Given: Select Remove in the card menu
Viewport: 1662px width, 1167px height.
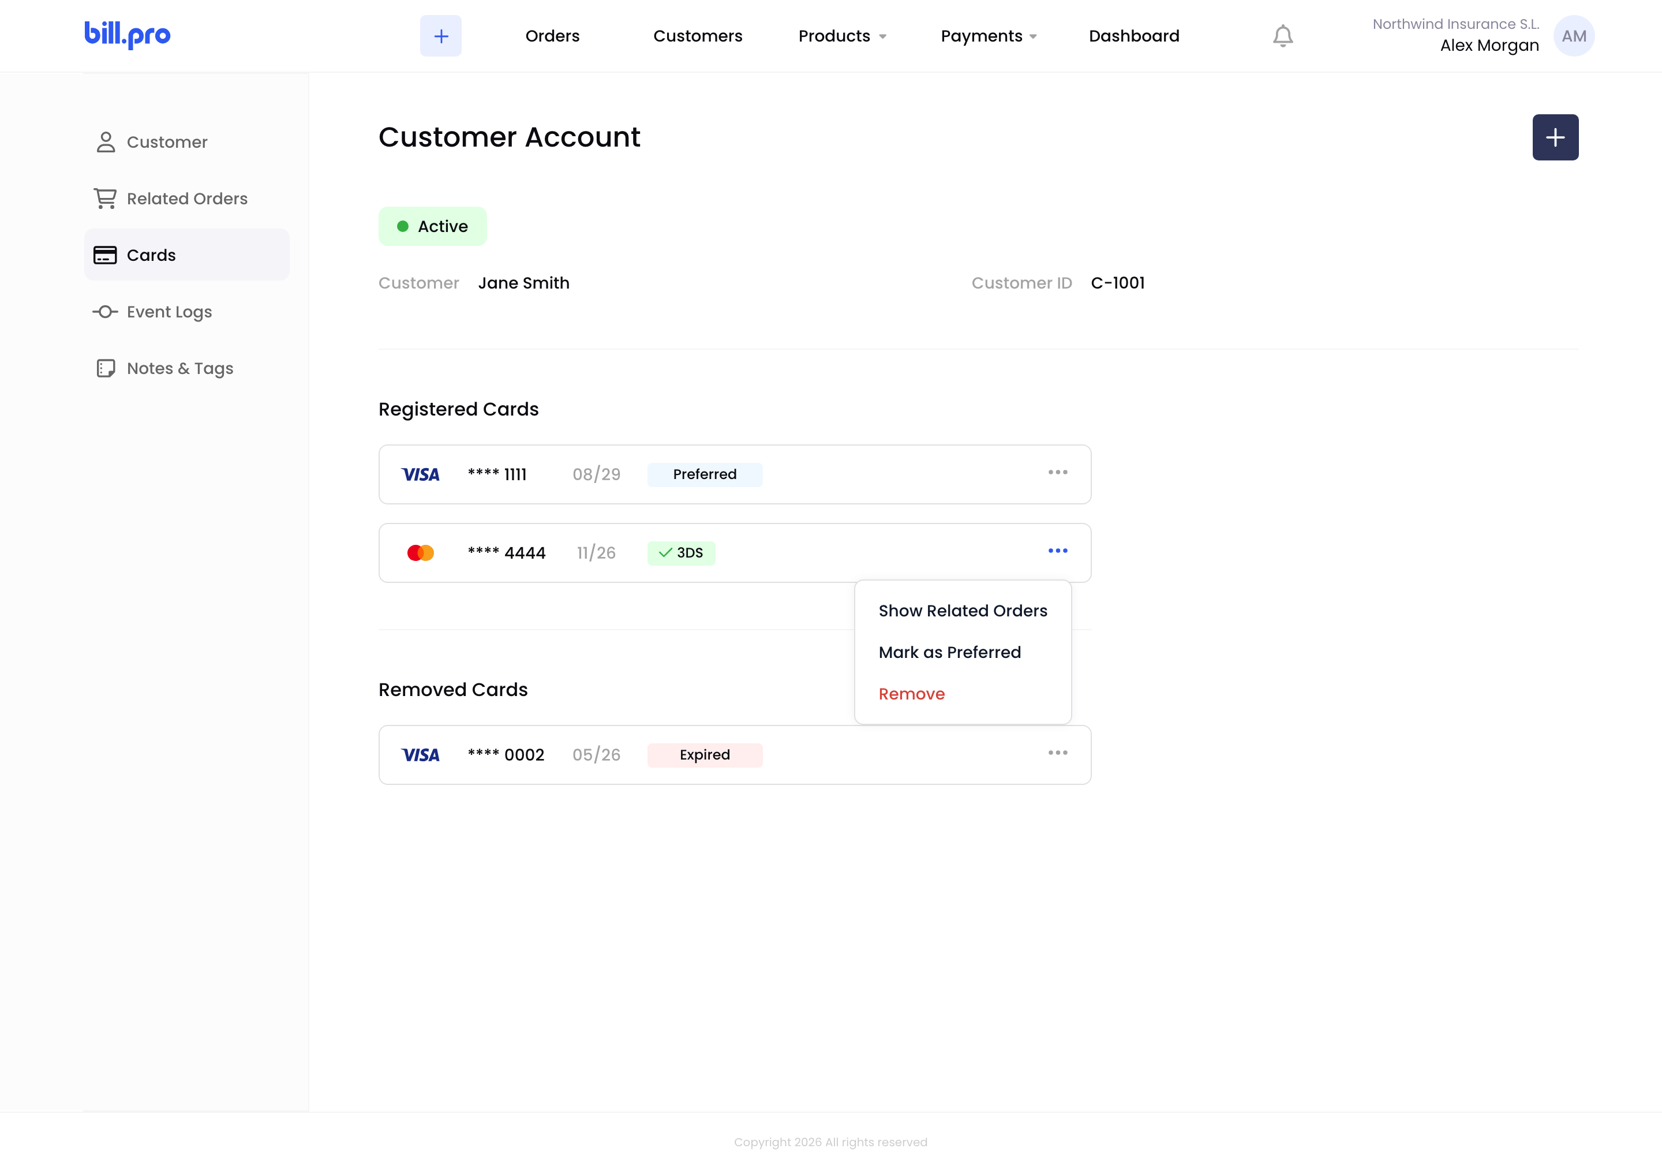Looking at the screenshot, I should [x=911, y=694].
